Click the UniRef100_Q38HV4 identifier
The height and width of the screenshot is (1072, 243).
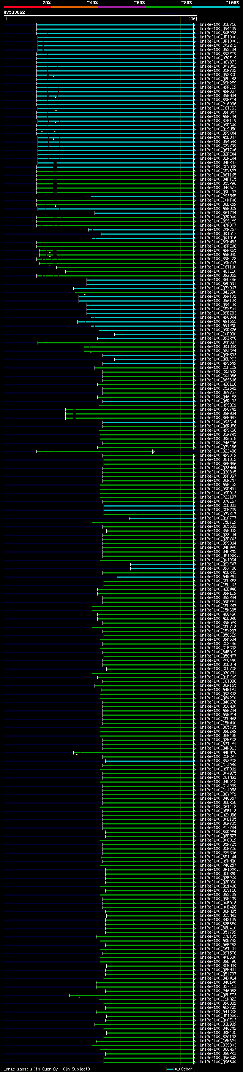coord(218,468)
